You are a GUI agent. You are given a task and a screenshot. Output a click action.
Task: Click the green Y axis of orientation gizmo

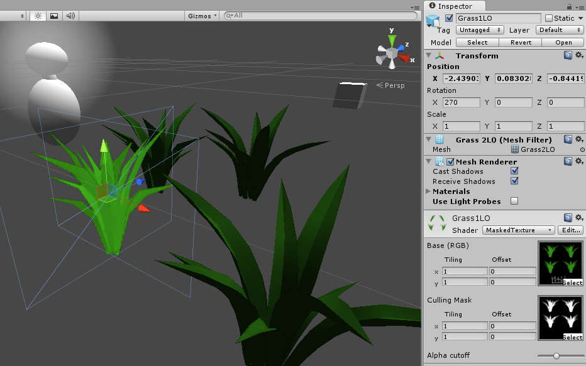[x=392, y=41]
